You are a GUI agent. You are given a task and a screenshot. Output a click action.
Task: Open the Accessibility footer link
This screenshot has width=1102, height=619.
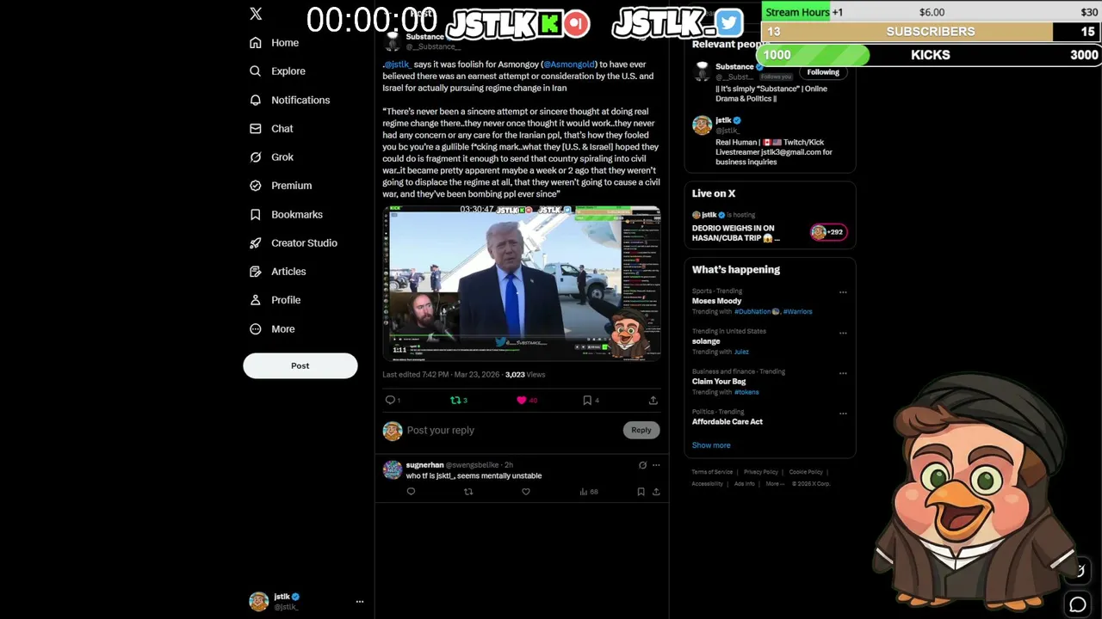708,484
